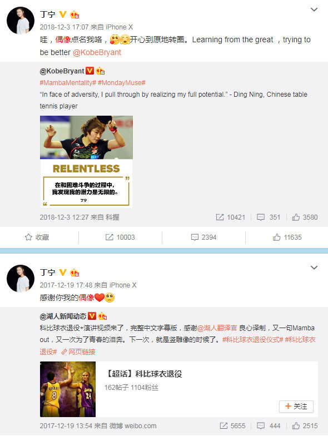Image resolution: width=328 pixels, height=436 pixels.
Task: Expand options chevron on second Ding Ning post
Action: click(314, 268)
